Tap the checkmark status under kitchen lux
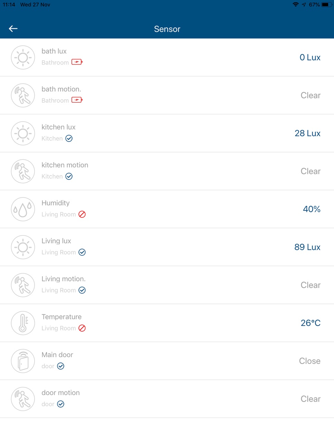 click(69, 138)
